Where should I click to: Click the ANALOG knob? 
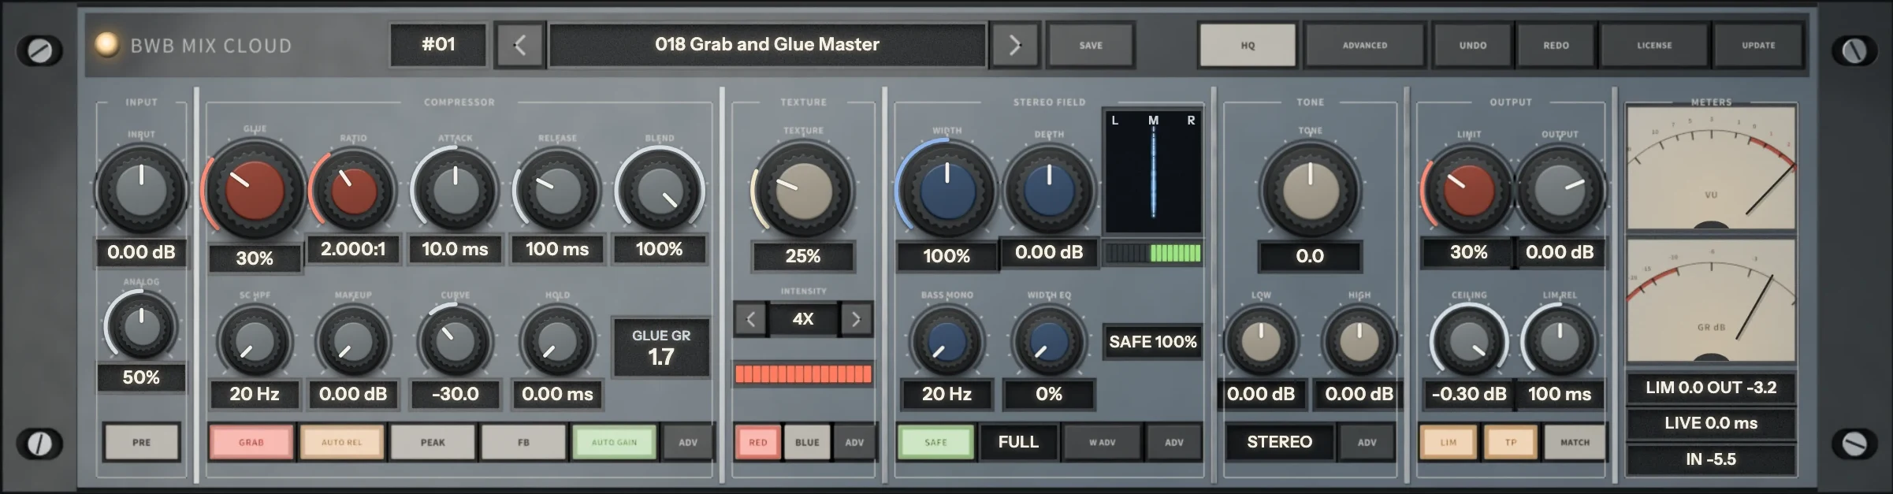[142, 328]
